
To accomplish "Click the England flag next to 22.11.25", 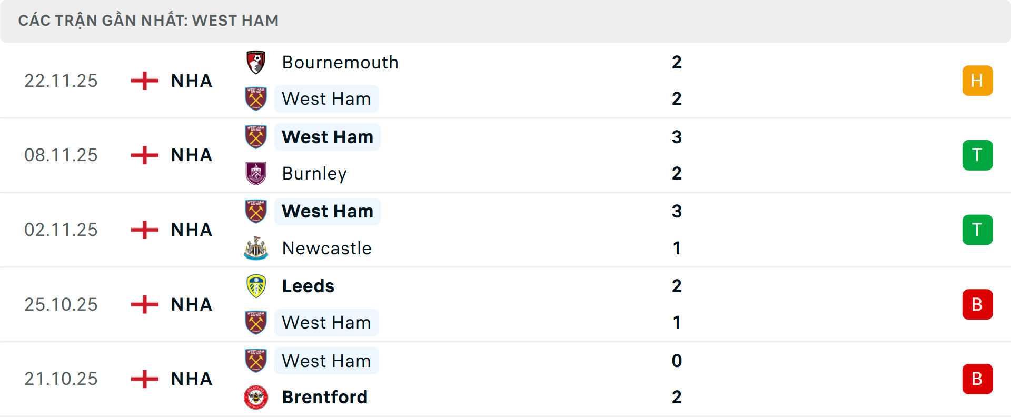I will pyautogui.click(x=144, y=81).
